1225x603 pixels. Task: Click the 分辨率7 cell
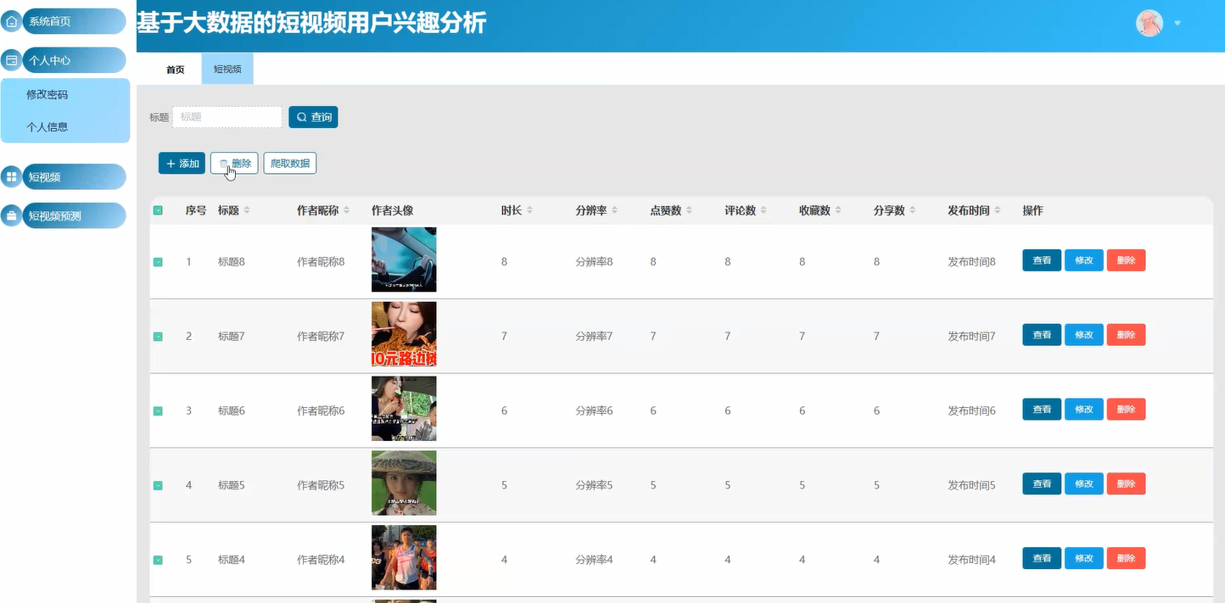[x=594, y=337]
